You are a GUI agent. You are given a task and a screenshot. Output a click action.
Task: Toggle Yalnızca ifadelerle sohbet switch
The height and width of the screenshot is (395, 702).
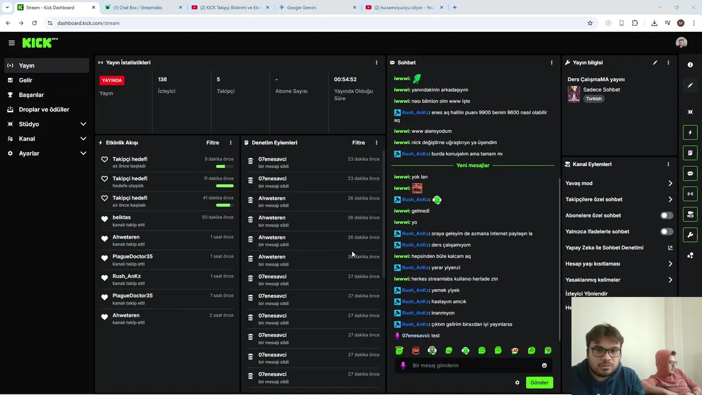click(667, 232)
